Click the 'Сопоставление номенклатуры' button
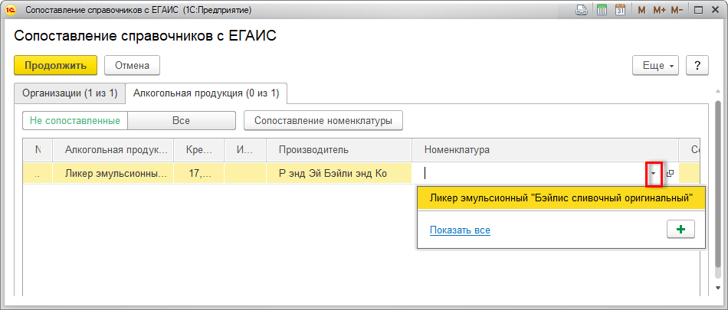 323,120
